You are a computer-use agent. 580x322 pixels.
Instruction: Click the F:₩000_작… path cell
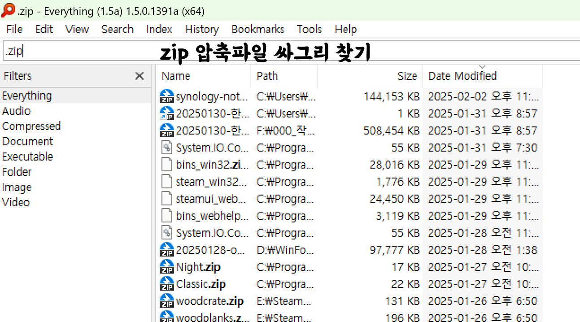tap(286, 131)
